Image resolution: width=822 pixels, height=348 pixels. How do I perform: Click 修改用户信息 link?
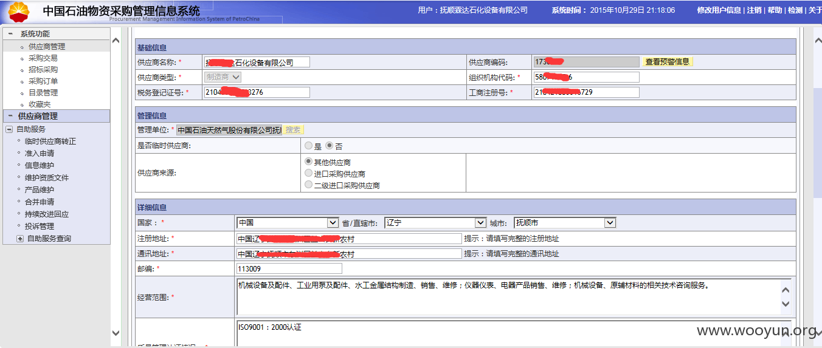click(x=719, y=10)
